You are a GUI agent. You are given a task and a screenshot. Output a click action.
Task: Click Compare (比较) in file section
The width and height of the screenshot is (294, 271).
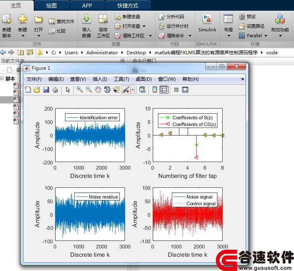(x=57, y=31)
